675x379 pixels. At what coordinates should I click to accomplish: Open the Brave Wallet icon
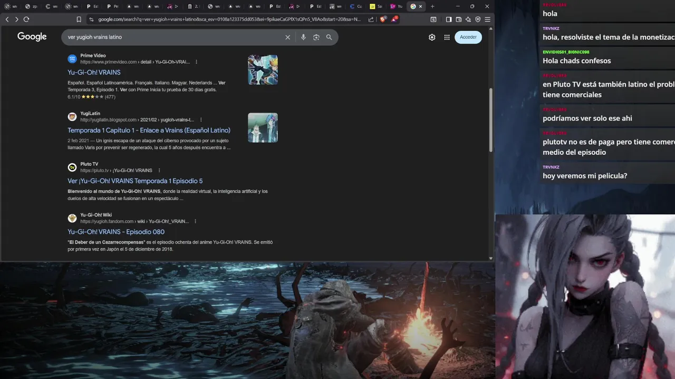[x=459, y=19]
